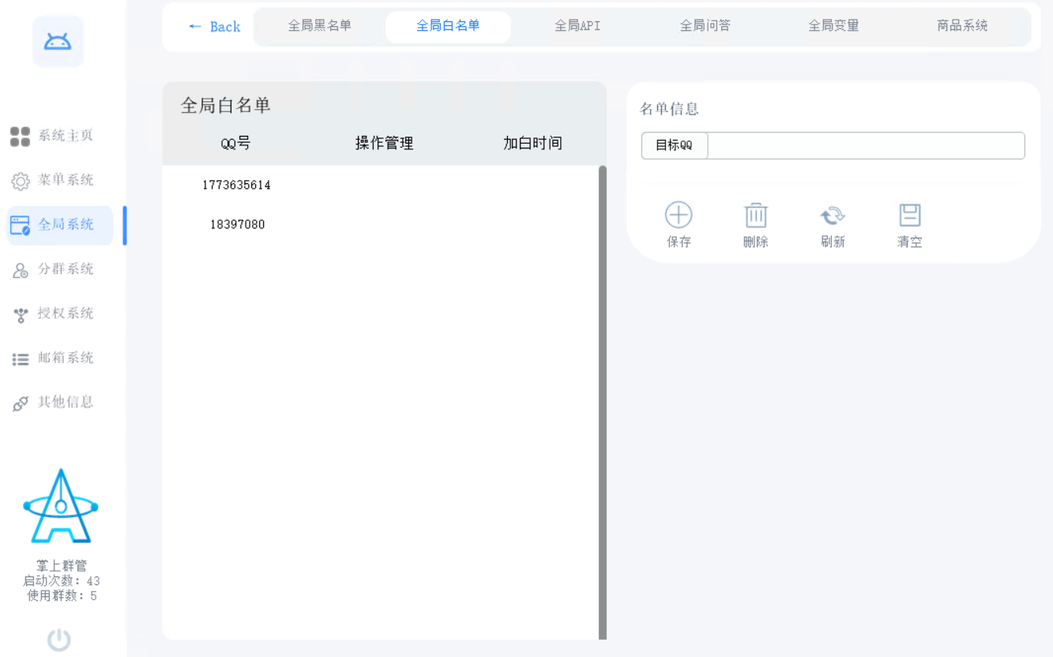1053x657 pixels.
Task: Click the whitelist table vertical scrollbar
Action: coord(603,402)
